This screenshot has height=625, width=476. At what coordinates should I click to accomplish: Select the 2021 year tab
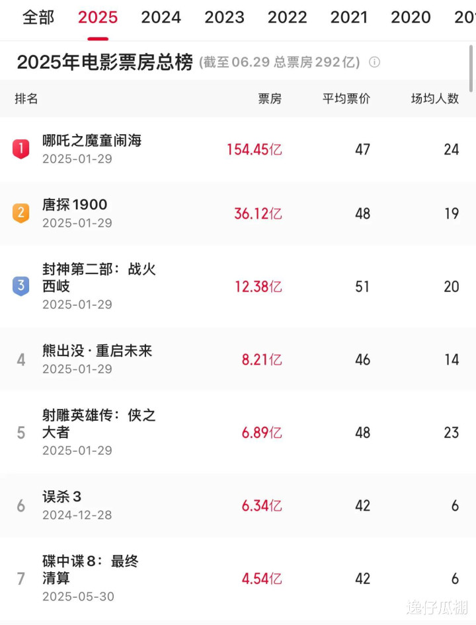(x=349, y=18)
